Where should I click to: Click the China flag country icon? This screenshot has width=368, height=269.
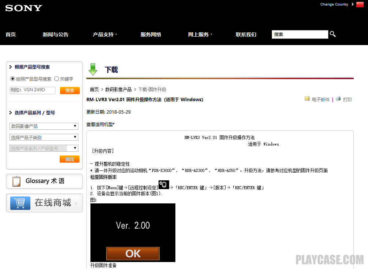coord(360,4)
